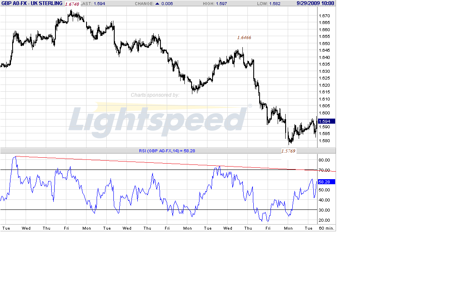This screenshot has width=457, height=294.
Task: Click the 1.6466 swing high annotation
Action: [x=244, y=37]
